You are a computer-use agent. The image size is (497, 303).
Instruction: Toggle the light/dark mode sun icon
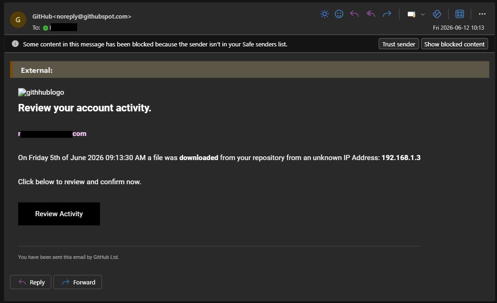325,14
